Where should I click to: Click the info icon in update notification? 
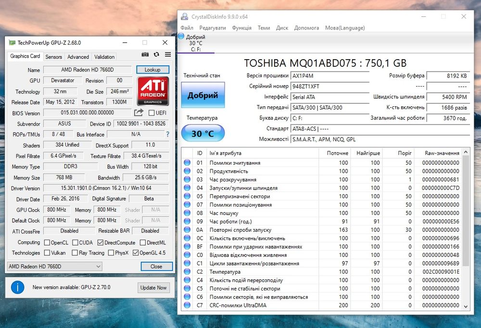17,288
